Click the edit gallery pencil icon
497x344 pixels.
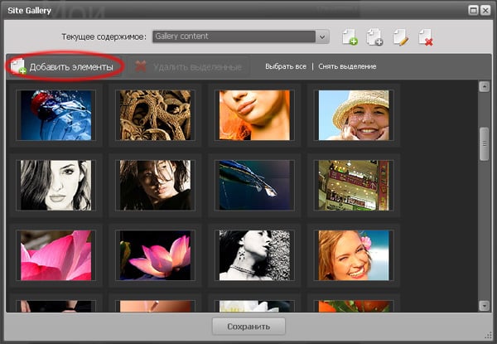[x=400, y=36]
